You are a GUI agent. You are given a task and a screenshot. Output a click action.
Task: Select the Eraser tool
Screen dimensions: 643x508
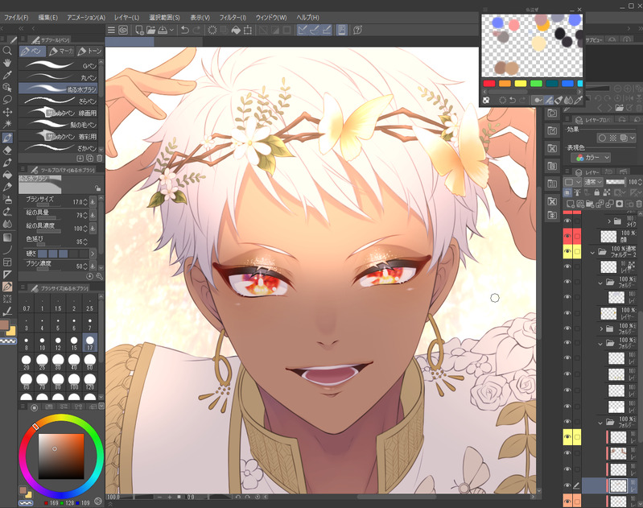tap(7, 151)
